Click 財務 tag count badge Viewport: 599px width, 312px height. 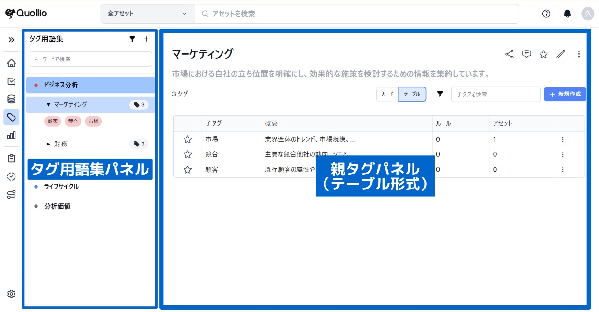139,144
